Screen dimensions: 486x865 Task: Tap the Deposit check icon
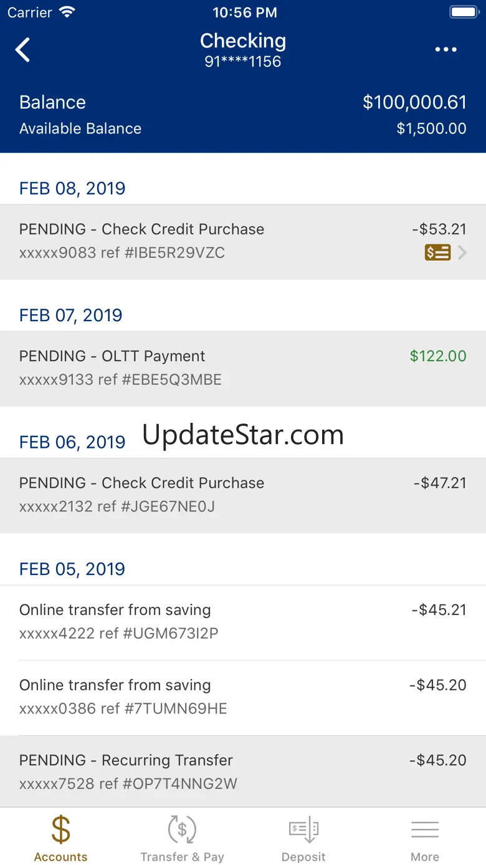pyautogui.click(x=303, y=830)
